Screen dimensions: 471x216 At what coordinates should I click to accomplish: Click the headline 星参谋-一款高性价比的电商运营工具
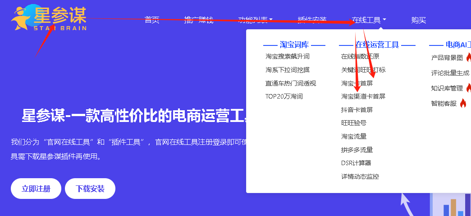(x=134, y=116)
